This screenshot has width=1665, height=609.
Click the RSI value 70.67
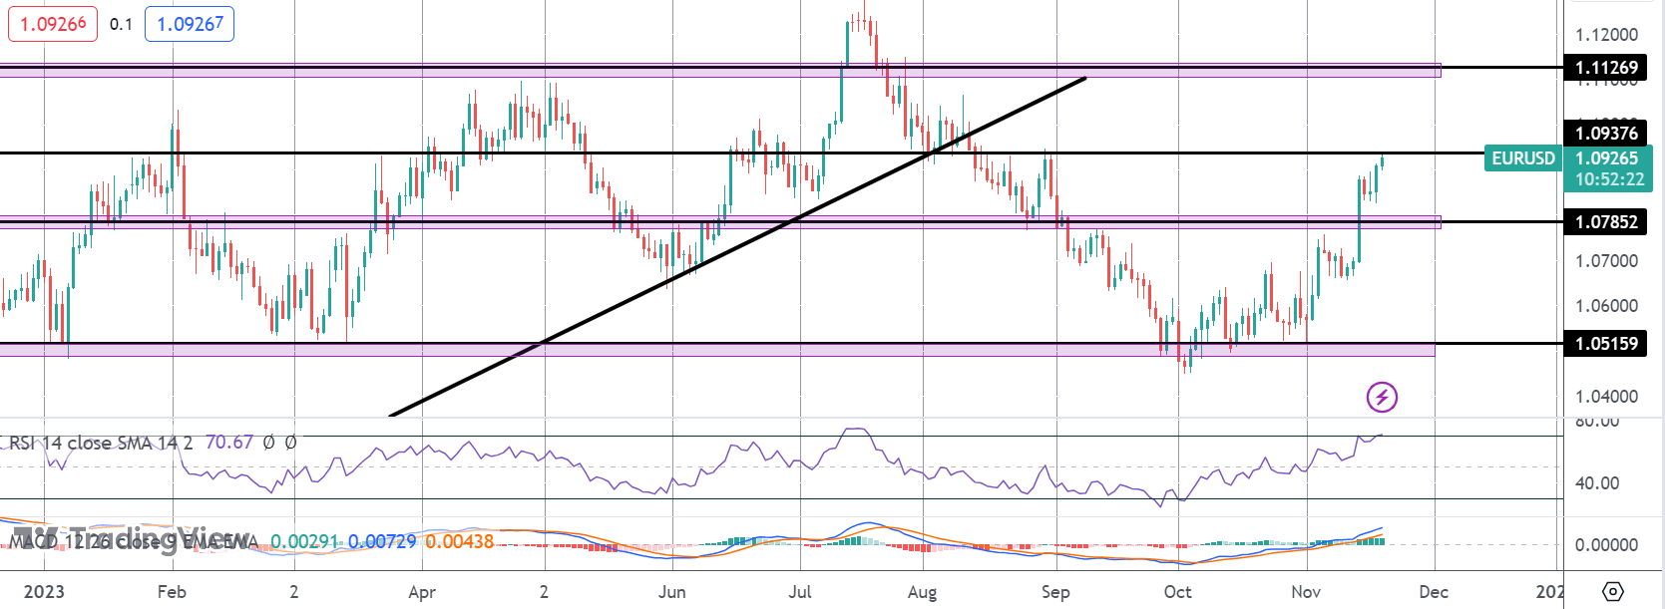coord(229,442)
